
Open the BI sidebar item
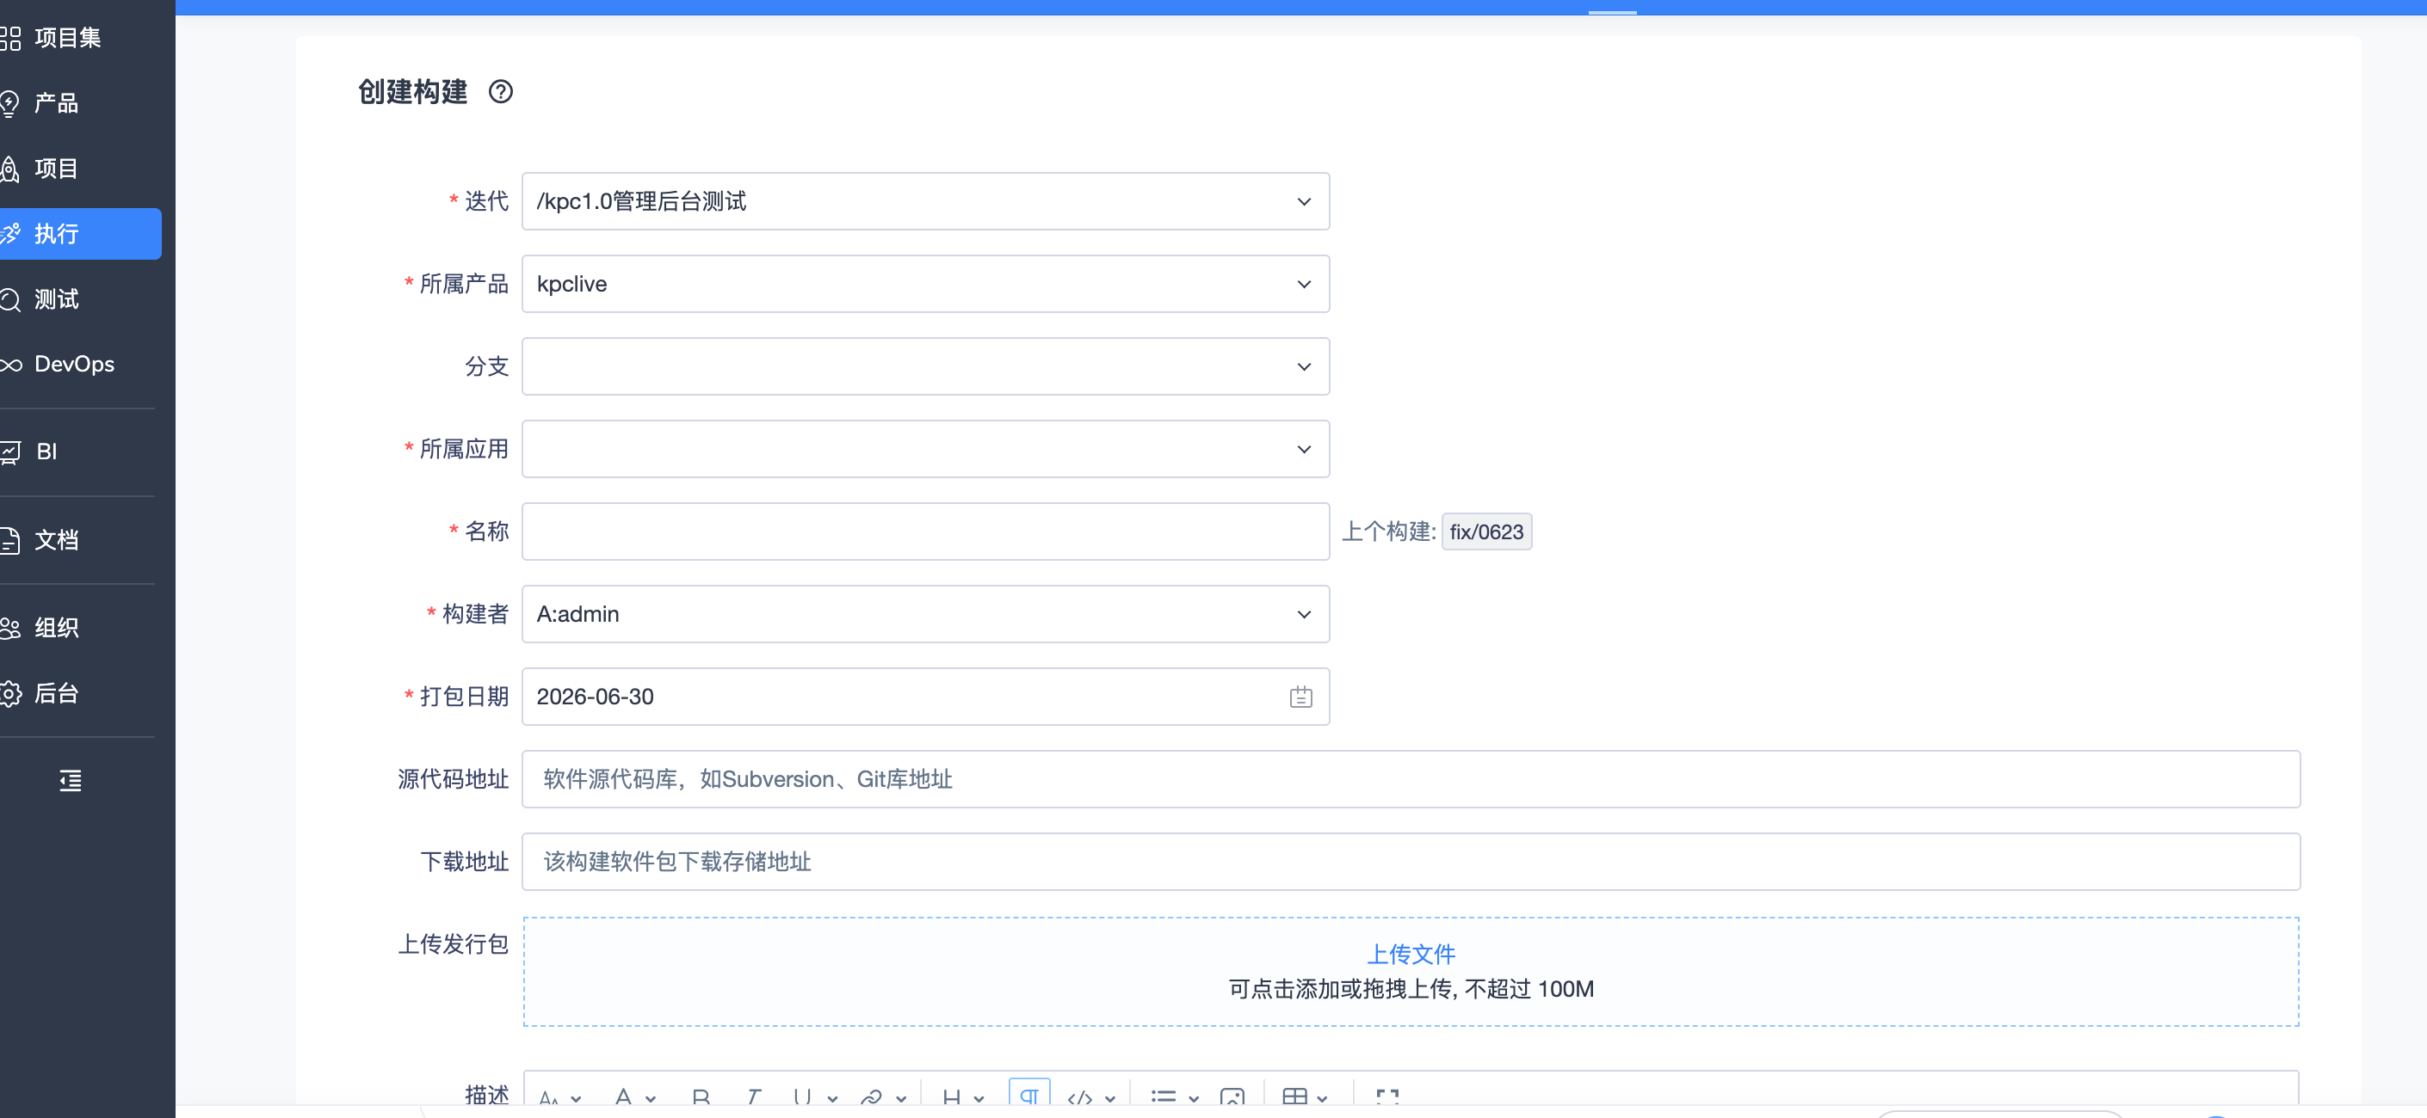pyautogui.click(x=46, y=451)
